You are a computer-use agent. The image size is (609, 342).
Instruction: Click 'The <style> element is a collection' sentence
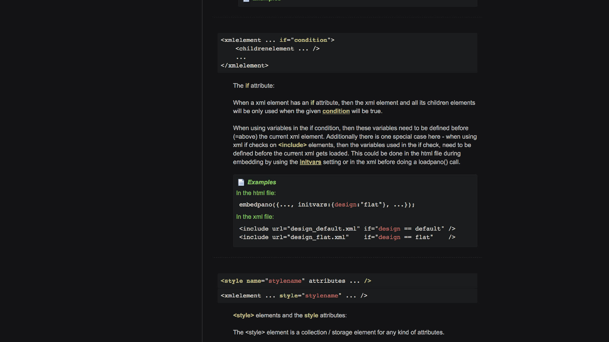pyautogui.click(x=338, y=332)
